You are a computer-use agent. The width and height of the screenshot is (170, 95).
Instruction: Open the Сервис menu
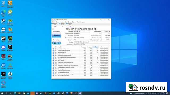(62, 22)
